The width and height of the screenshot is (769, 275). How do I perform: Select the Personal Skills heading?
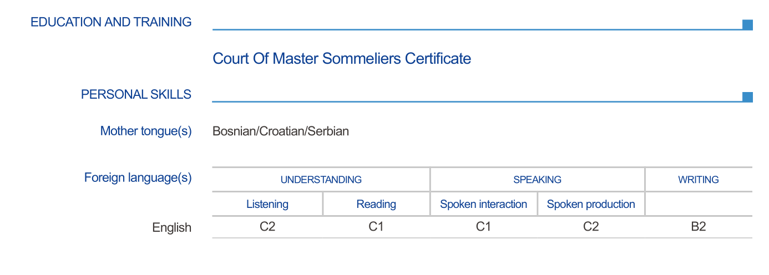click(x=136, y=94)
